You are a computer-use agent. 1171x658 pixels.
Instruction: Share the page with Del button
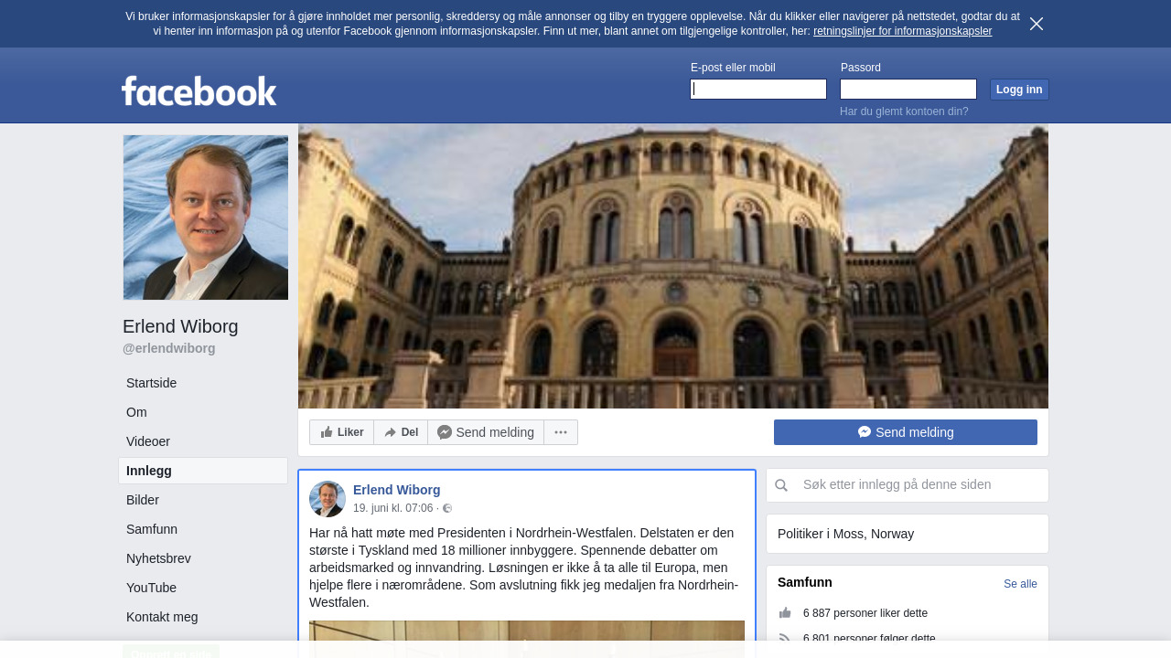[x=401, y=432]
